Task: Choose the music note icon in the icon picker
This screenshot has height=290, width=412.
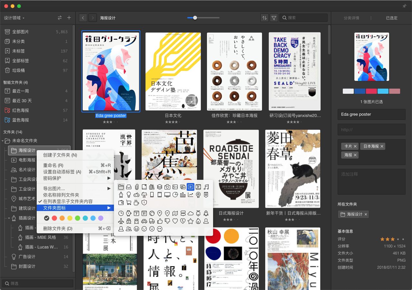Action: click(x=206, y=187)
